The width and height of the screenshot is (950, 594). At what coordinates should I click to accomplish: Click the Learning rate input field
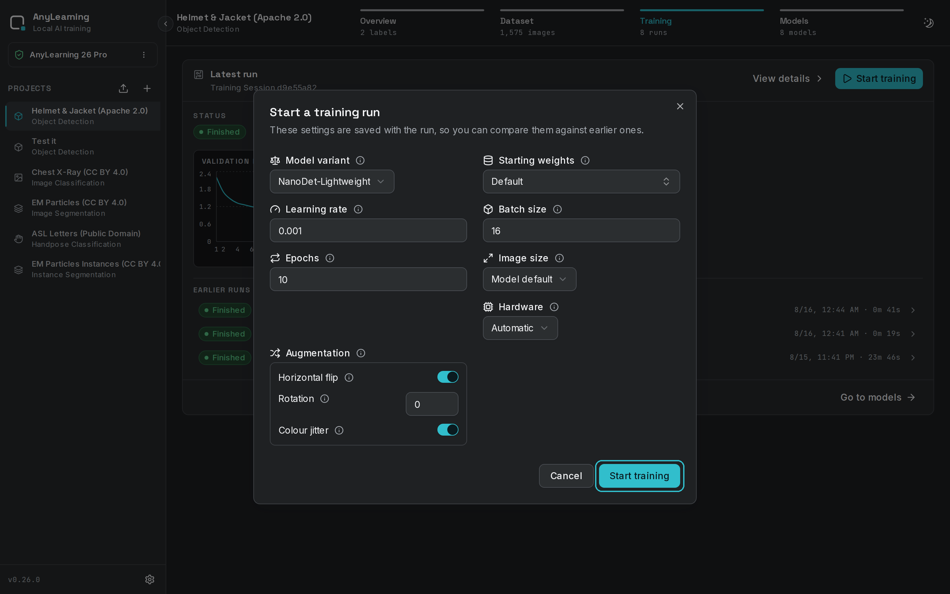[x=368, y=231]
